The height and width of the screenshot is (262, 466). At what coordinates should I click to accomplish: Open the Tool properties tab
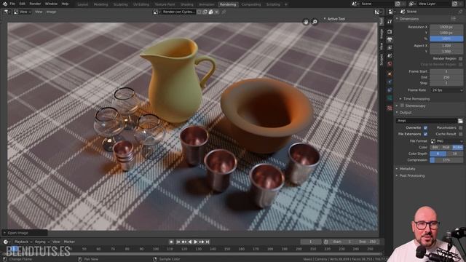click(x=390, y=21)
